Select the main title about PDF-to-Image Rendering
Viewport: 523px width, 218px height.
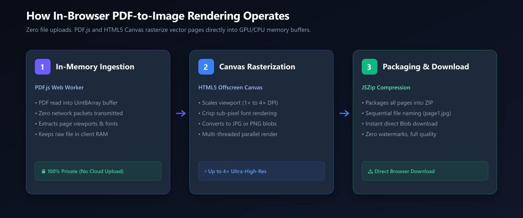pos(158,16)
